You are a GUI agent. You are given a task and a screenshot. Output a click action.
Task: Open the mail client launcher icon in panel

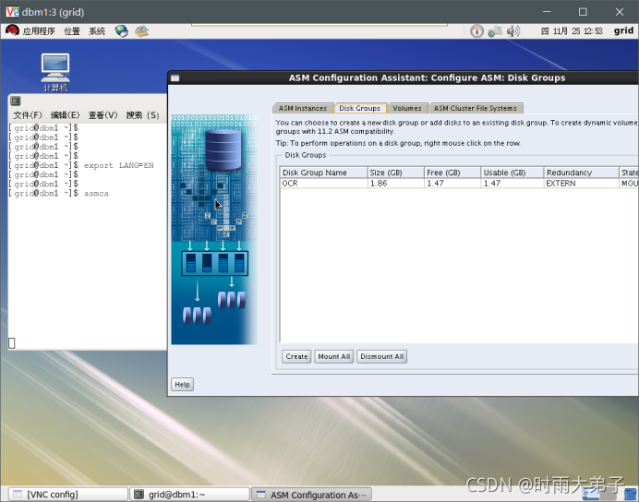pyautogui.click(x=142, y=31)
